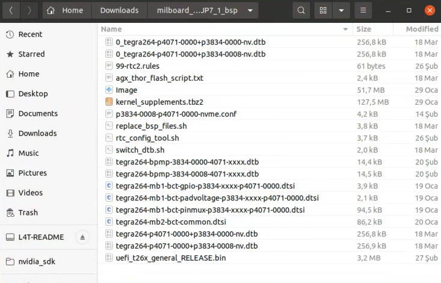Select tegra264-mb1-bct-pinmux dtsi file icon

point(109,210)
